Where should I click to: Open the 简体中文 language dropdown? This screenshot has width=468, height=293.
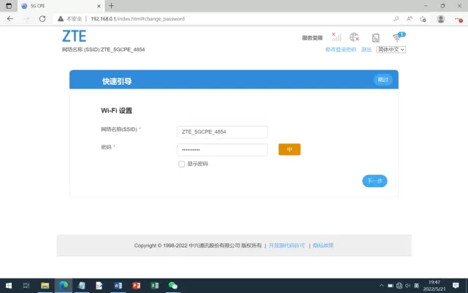(x=391, y=50)
